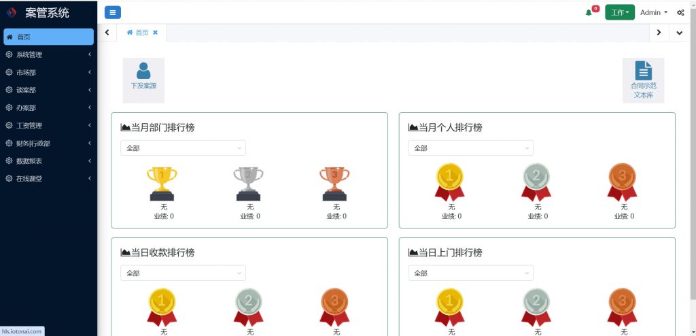The height and width of the screenshot is (336, 696).
Task: Open the 全部 dropdown under 当日收款排行榜
Action: (183, 273)
